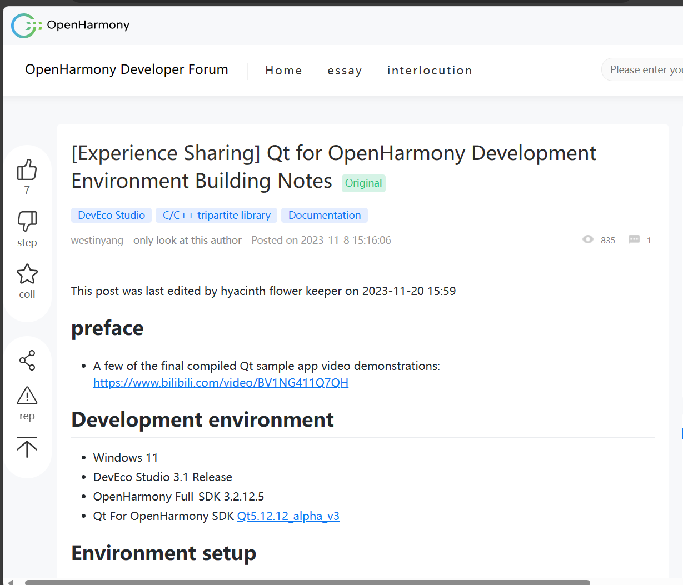Click the 'preface' heading
Screen dimensions: 683x585
pyautogui.click(x=107, y=328)
